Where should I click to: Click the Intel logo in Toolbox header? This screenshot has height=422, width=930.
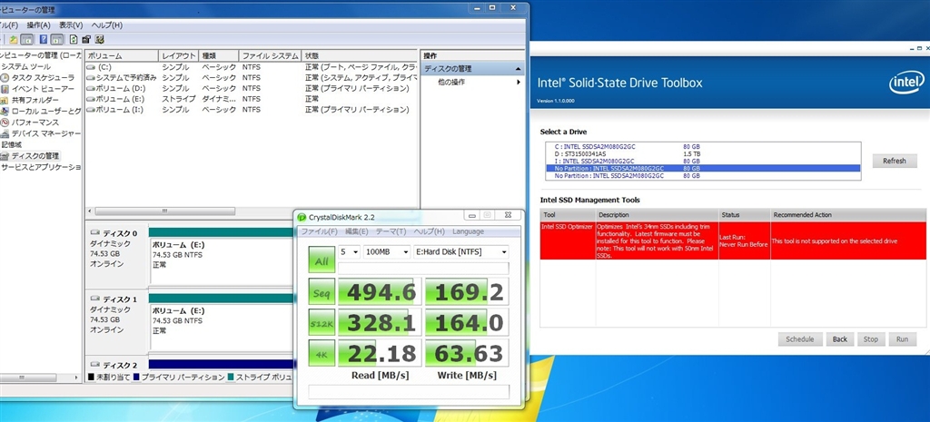pyautogui.click(x=906, y=83)
